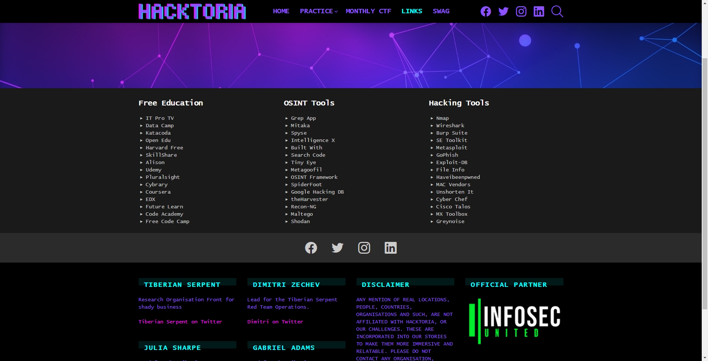Visit the Katacoda link

coord(158,133)
